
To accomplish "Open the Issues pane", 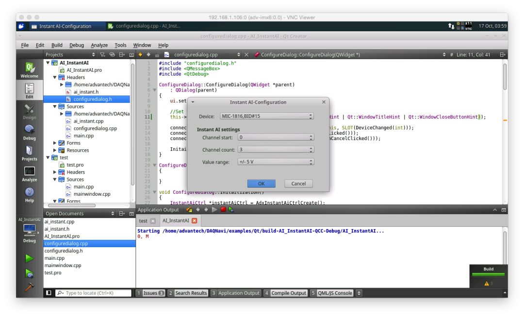I will click(150, 293).
